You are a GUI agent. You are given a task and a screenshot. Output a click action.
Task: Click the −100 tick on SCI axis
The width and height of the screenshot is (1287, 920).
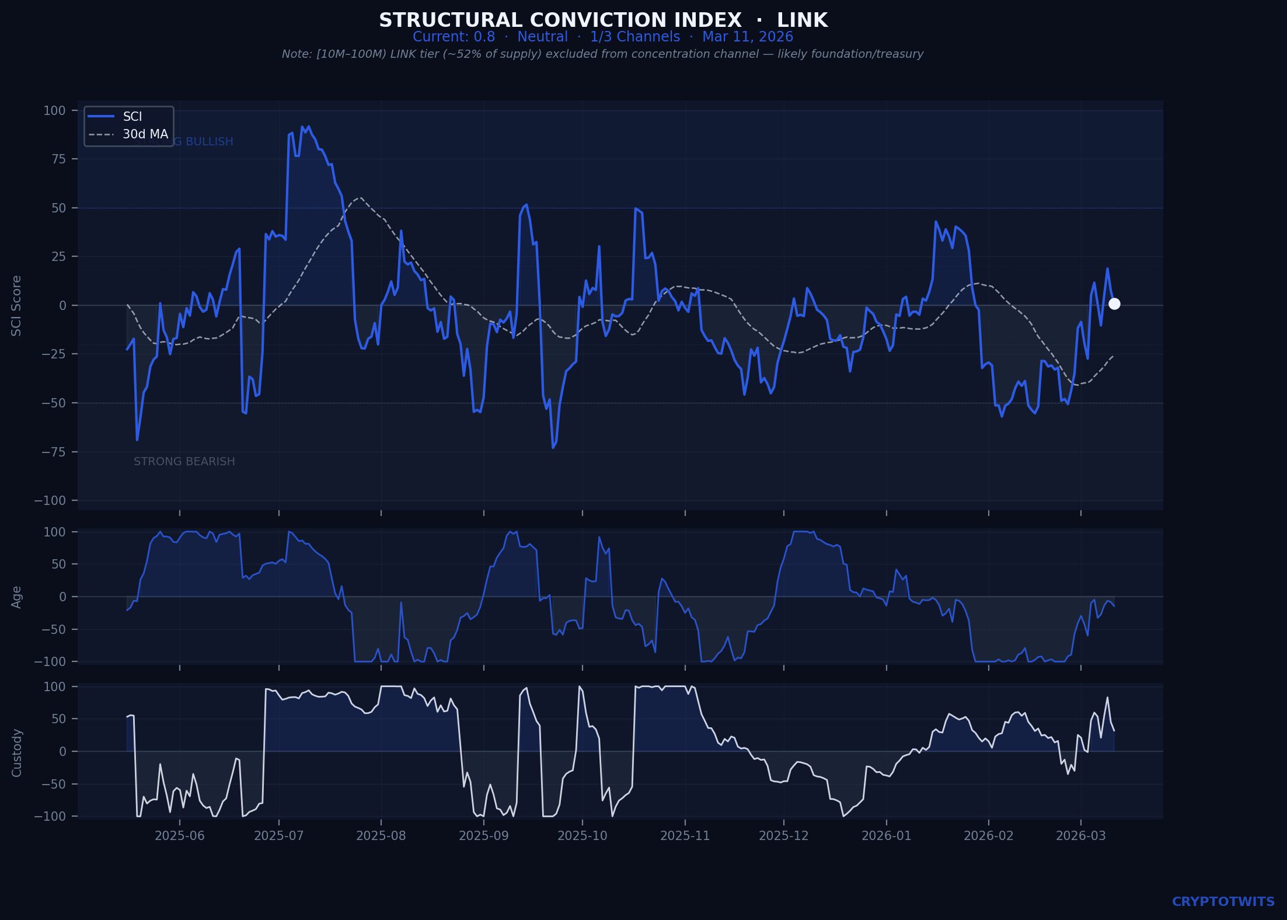point(50,501)
